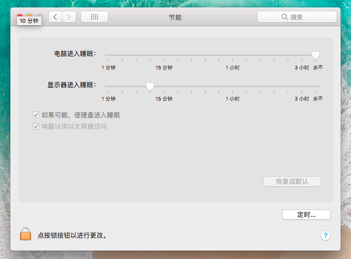Image resolution: width=351 pixels, height=259 pixels.
Task: Set 电脑进入睡眠 slider to 3 小时 mark
Action: click(x=302, y=55)
